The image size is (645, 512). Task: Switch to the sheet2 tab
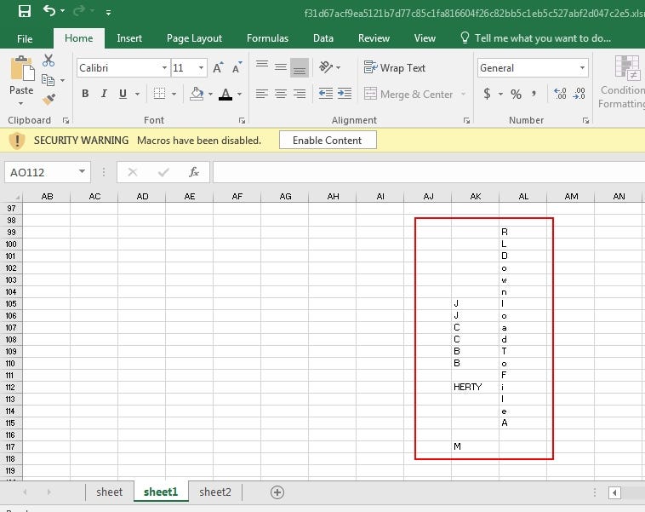tap(215, 492)
